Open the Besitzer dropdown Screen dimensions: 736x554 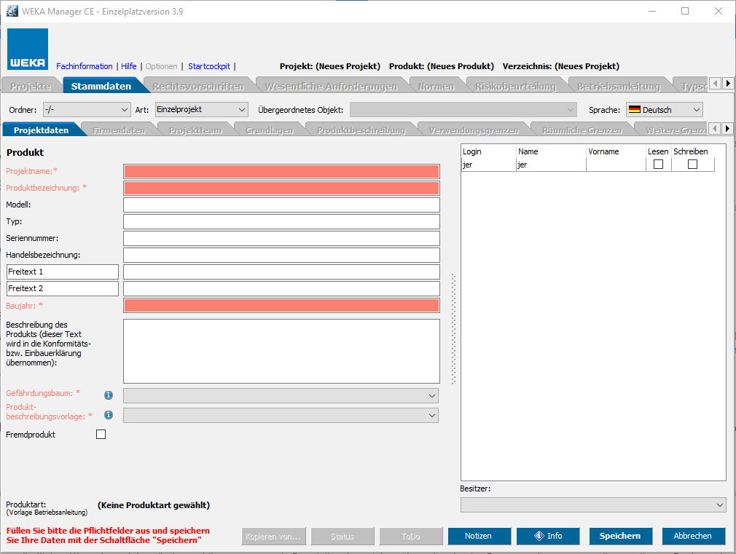(x=593, y=504)
